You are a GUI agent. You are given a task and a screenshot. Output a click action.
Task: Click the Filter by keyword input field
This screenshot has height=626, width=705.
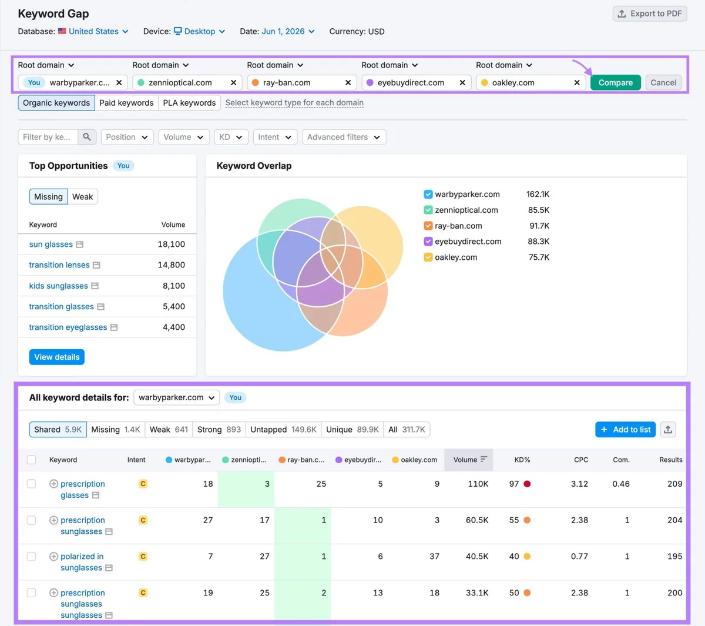[48, 137]
